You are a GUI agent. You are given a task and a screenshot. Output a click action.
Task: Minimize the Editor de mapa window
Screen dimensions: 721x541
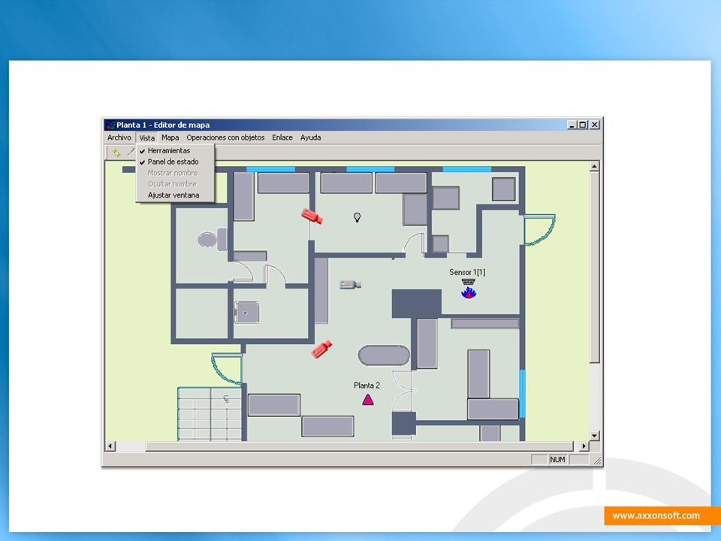pos(572,125)
